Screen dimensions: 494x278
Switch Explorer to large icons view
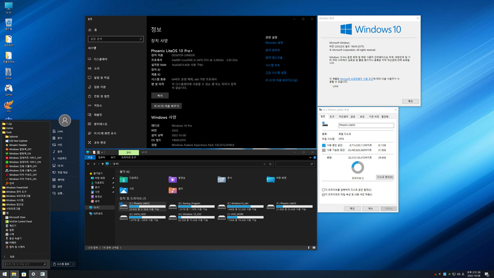pyautogui.click(x=314, y=248)
